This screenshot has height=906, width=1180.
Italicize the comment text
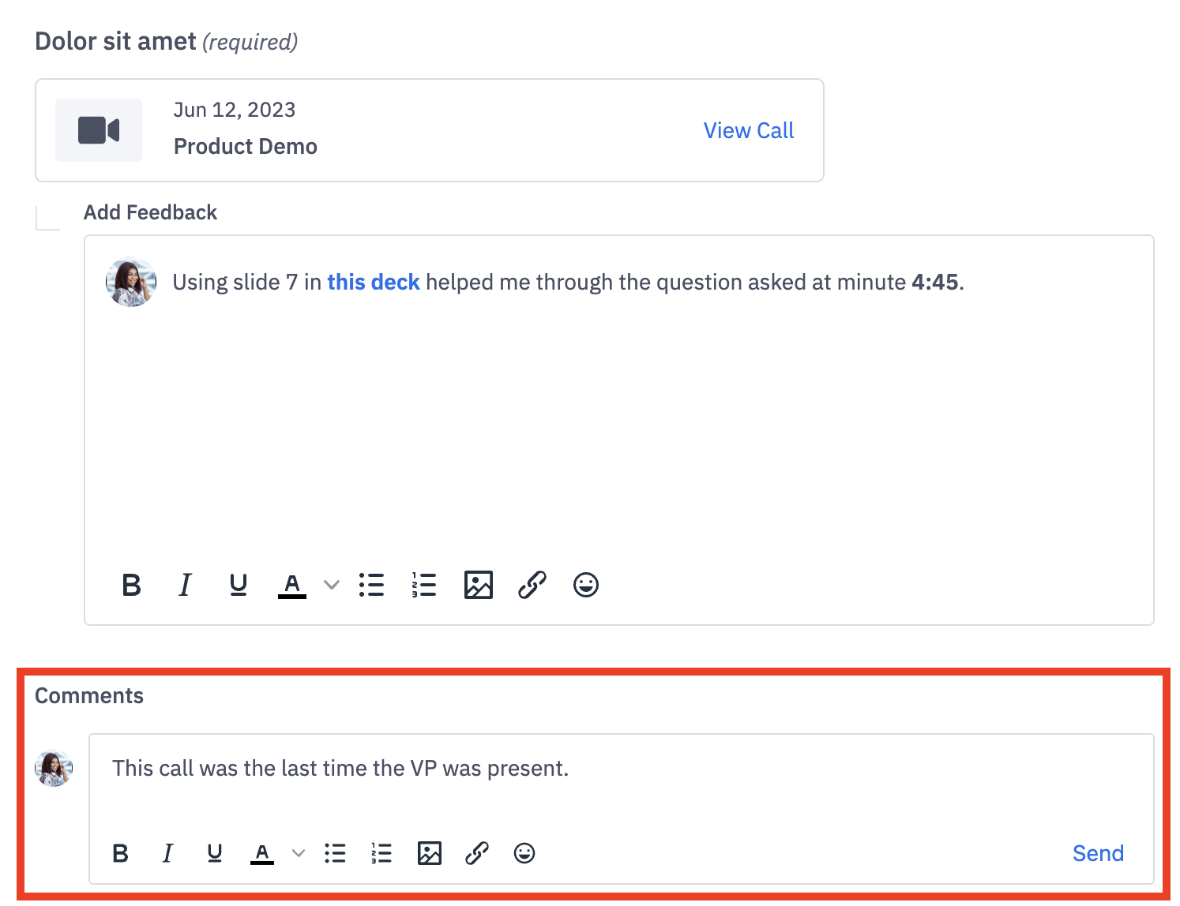click(x=167, y=853)
